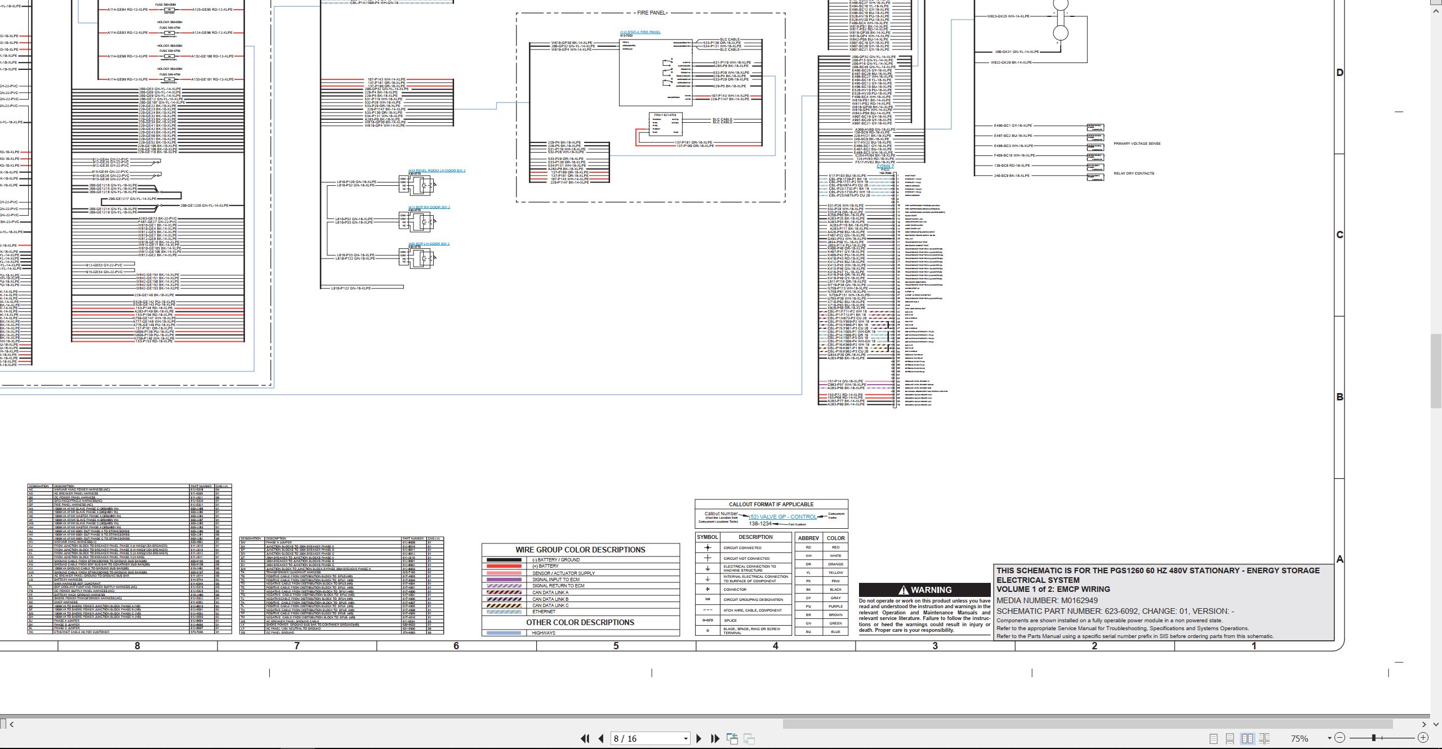1442x749 pixels.
Task: Click the horizontal scrollbar right arrow
Action: (x=1423, y=724)
